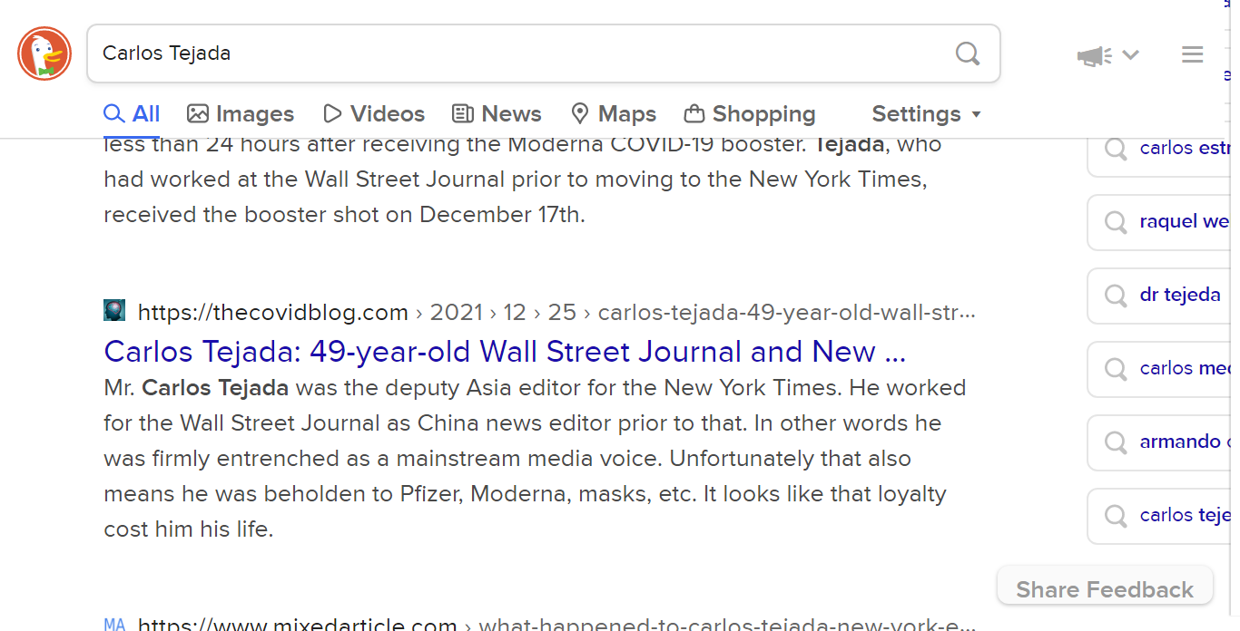The width and height of the screenshot is (1240, 631).
Task: Switch to the News tab
Action: pyautogui.click(x=497, y=113)
